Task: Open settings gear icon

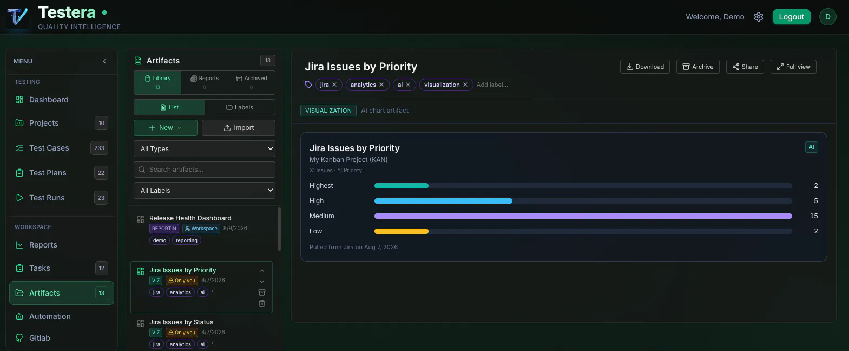Action: pos(759,17)
